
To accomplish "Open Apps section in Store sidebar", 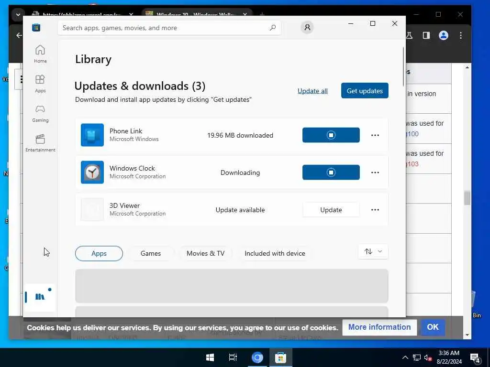I will [40, 84].
